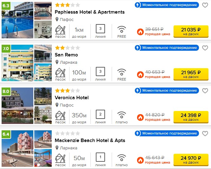
Task: Click the paid Wi-Fi icon for Veronica Hotel
Action: click(x=122, y=115)
